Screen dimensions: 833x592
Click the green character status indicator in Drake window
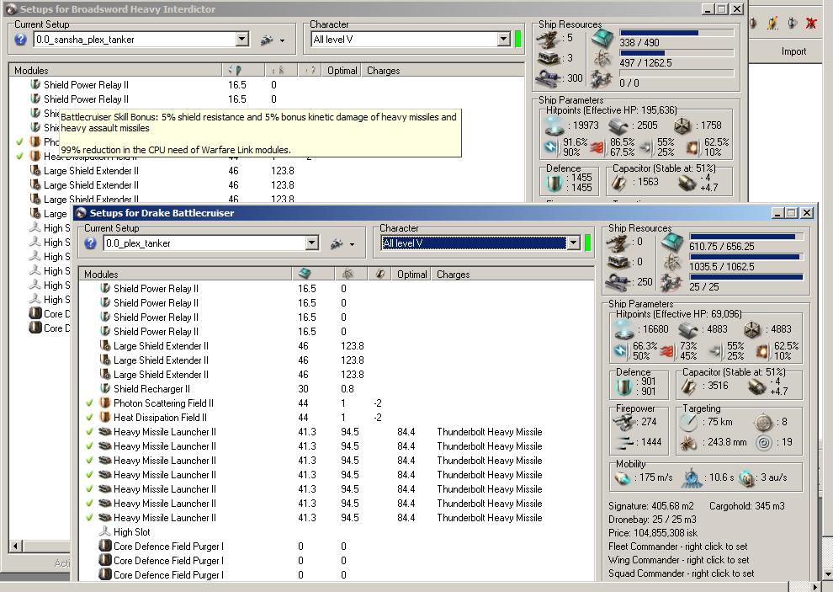(587, 243)
